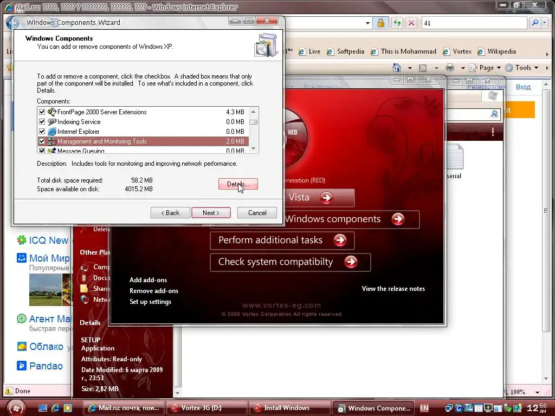Switch to Mail.ru taskbar button
Image resolution: width=555 pixels, height=416 pixels.
pos(124,408)
